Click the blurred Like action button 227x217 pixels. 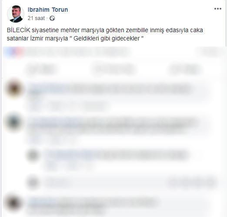pyautogui.click(x=41, y=69)
